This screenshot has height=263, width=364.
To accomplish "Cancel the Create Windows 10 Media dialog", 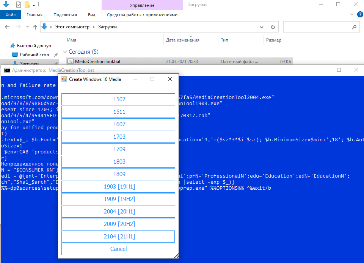I will tap(118, 249).
